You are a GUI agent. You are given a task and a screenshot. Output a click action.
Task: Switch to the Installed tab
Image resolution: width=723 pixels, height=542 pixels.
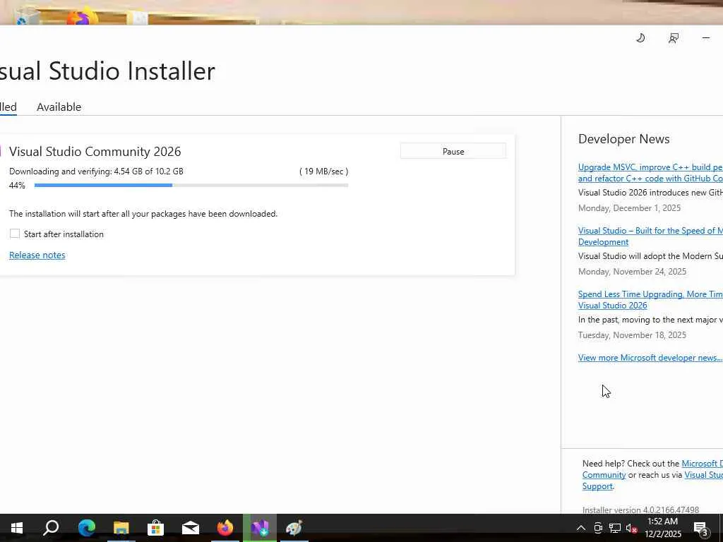click(8, 107)
